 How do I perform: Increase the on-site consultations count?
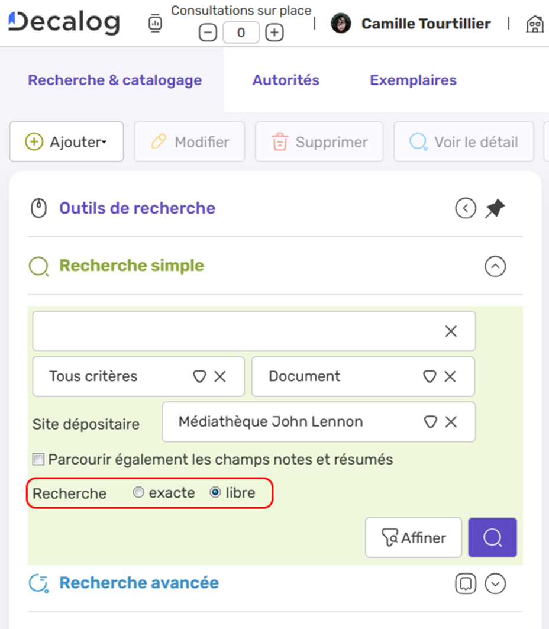click(x=274, y=33)
